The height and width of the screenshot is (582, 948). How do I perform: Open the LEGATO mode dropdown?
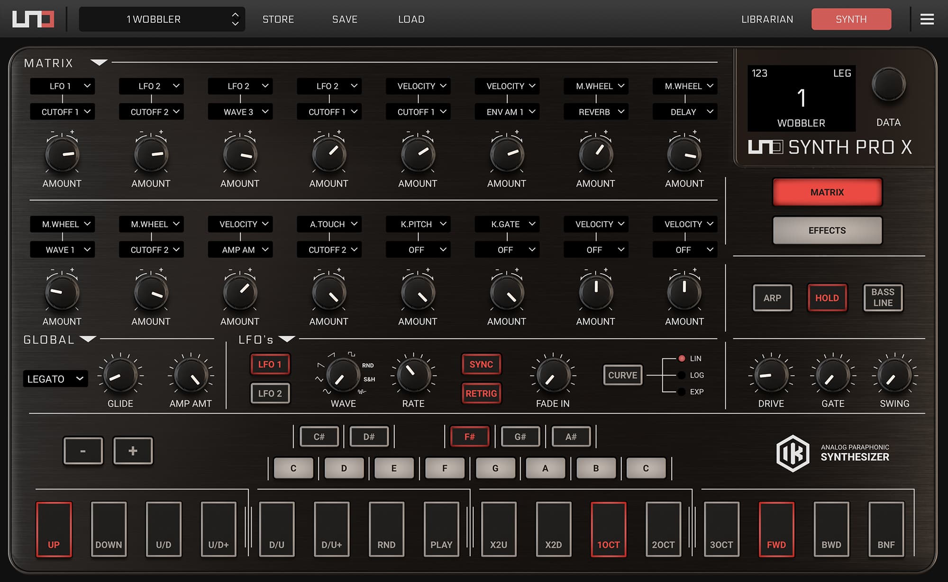tap(55, 379)
